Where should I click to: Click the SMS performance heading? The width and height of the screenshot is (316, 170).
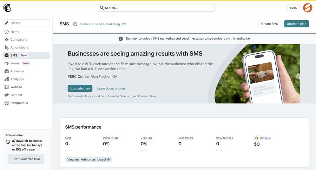[83, 127]
